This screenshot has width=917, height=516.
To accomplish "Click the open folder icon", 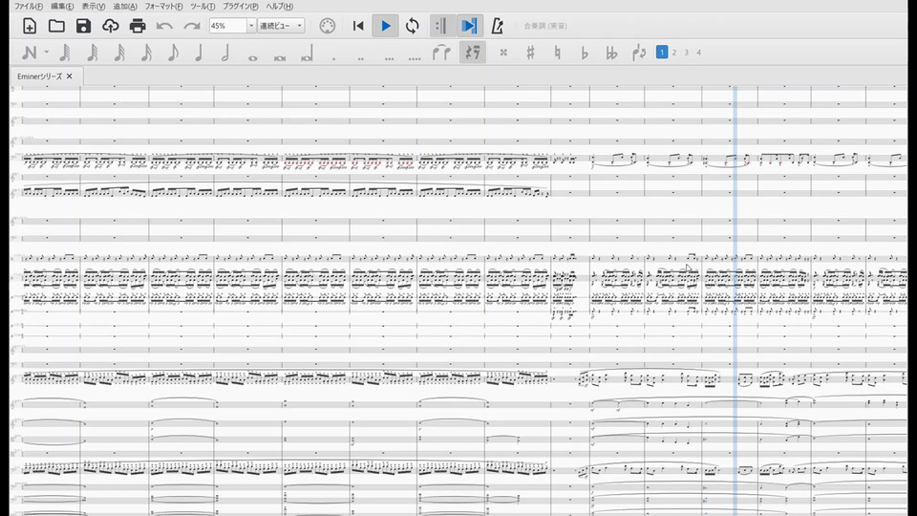I will (56, 26).
